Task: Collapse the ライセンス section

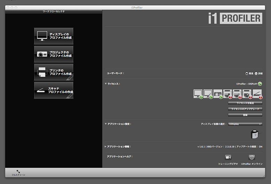Action: coord(106,84)
